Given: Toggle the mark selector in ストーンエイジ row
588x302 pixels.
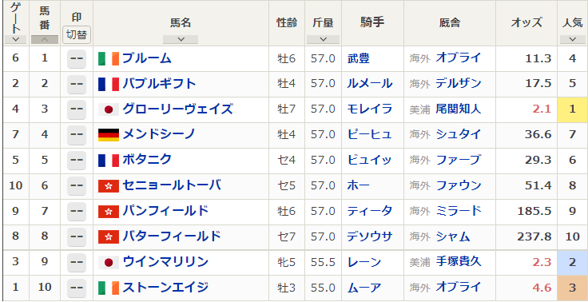Looking at the screenshot, I should pyautogui.click(x=77, y=288).
